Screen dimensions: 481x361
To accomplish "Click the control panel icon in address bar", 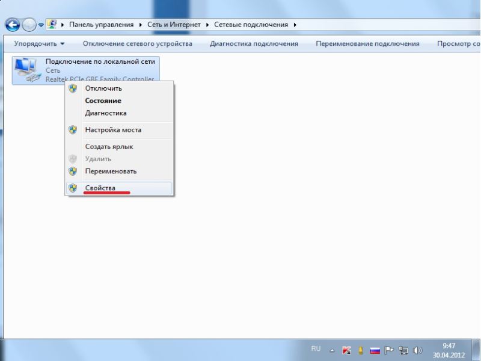I will pos(52,25).
